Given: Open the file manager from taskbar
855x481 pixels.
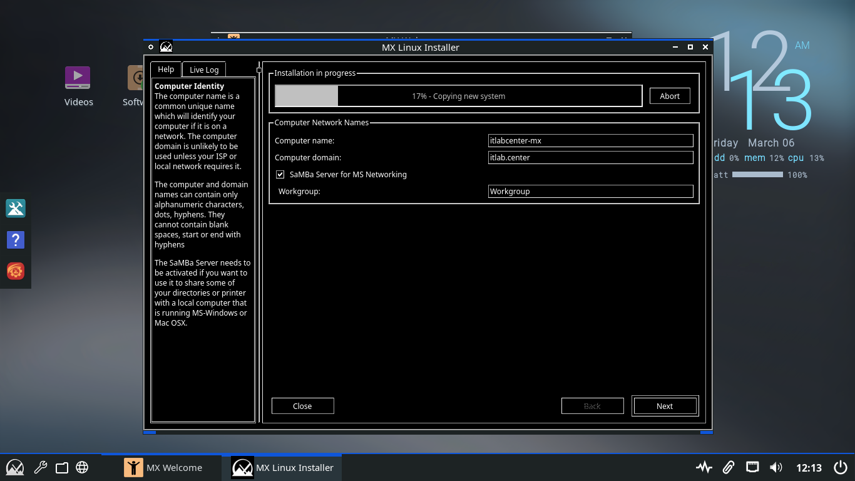Looking at the screenshot, I should 61,467.
